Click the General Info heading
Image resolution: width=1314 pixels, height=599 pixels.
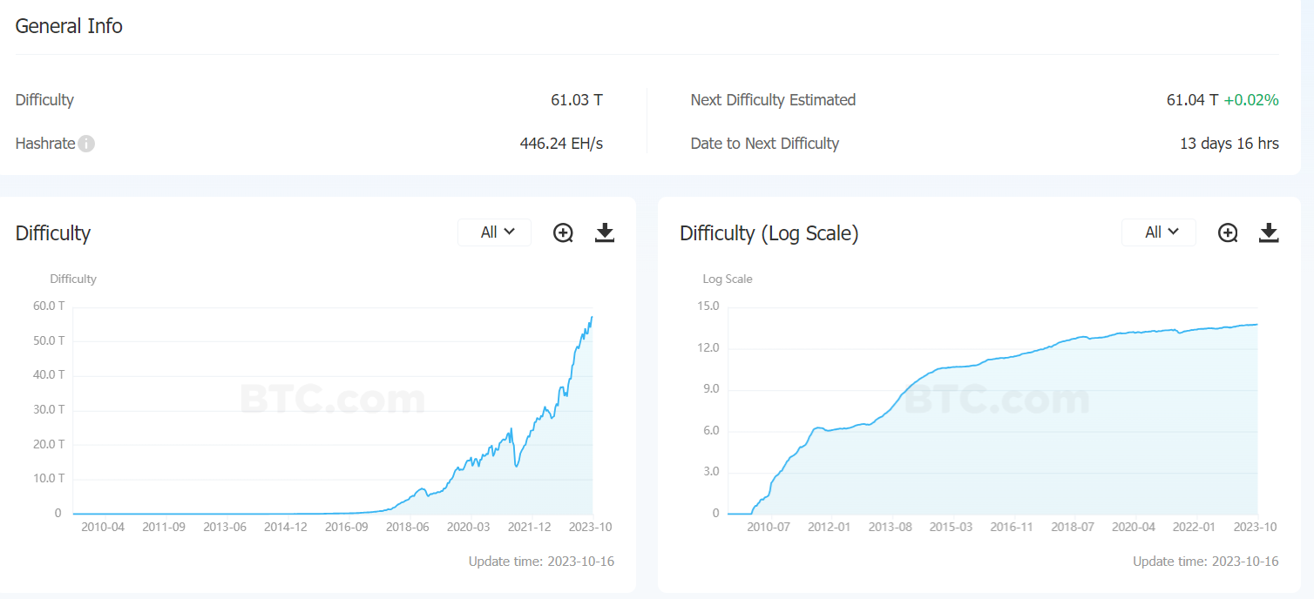point(69,26)
